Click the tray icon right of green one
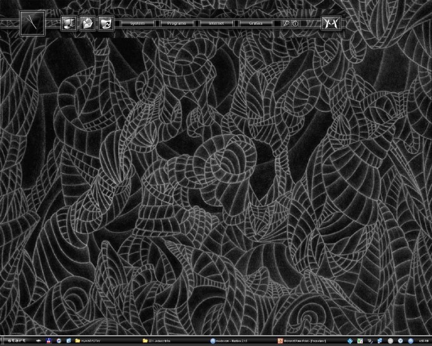Screen dimensions: 432x346 pos(370,341)
